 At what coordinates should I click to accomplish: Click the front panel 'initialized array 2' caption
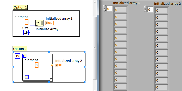point(167,3)
